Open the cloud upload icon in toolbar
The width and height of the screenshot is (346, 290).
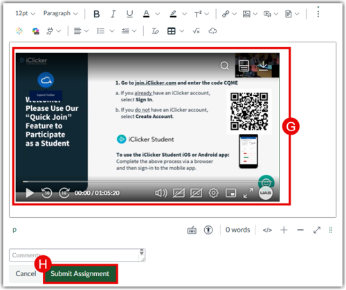(x=212, y=31)
